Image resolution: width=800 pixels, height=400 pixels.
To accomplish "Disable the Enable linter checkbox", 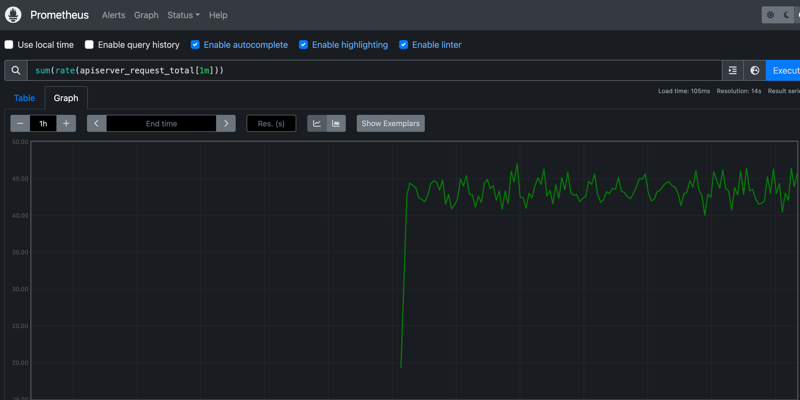I will point(404,45).
